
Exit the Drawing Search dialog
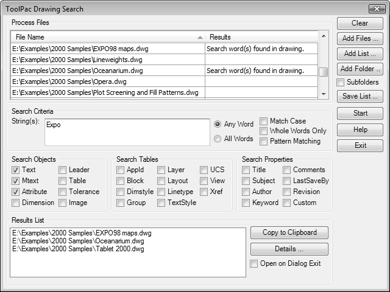(x=360, y=145)
